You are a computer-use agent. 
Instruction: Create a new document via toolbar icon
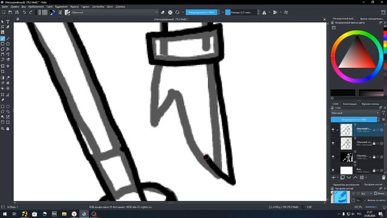tap(4, 12)
